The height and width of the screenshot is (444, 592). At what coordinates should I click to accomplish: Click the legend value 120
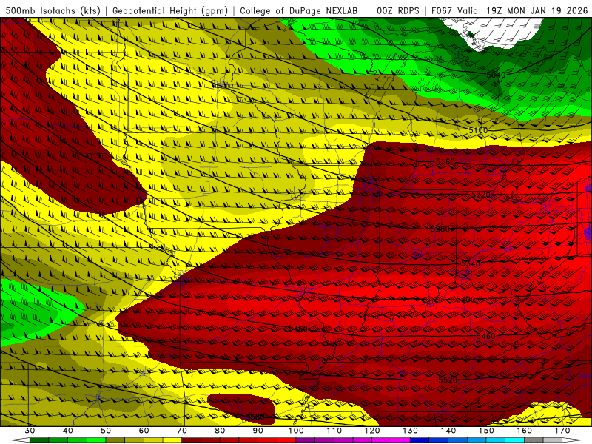pos(372,431)
